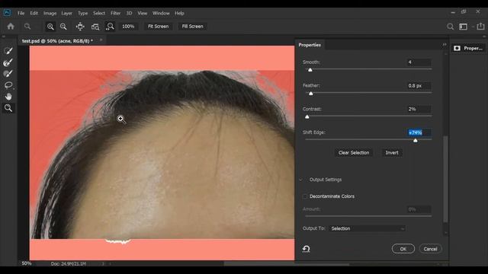488x274 pixels.
Task: Click the Share icon
Action: click(x=481, y=27)
